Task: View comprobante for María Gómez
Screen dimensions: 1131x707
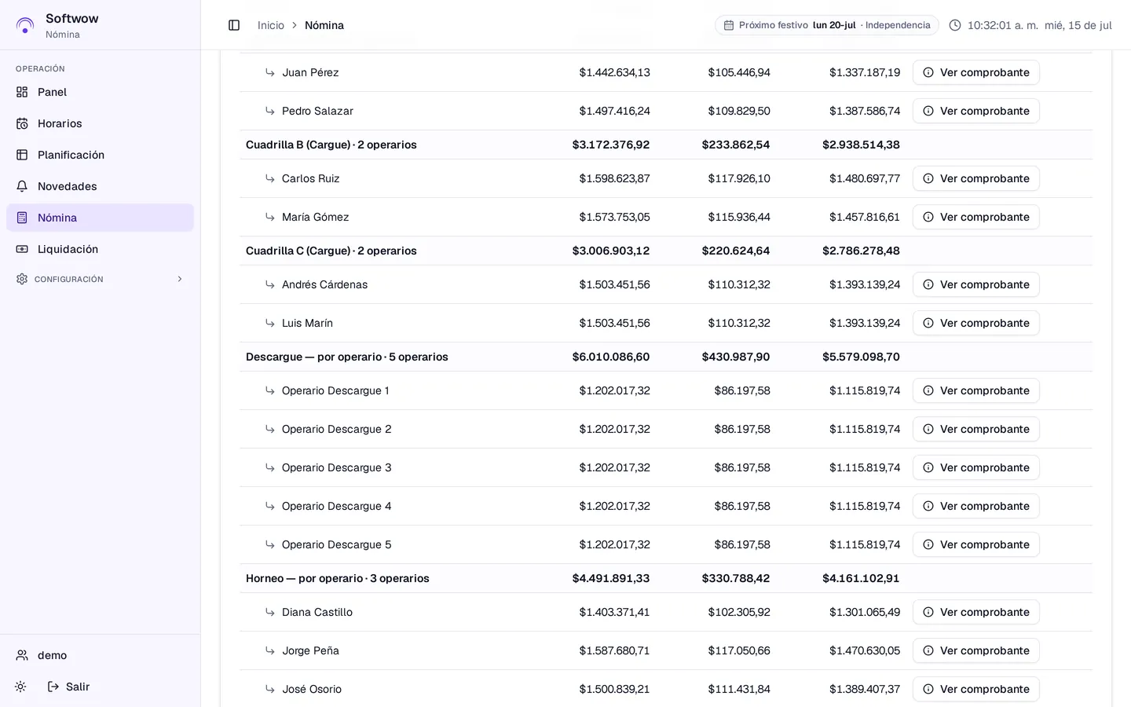Action: [976, 217]
